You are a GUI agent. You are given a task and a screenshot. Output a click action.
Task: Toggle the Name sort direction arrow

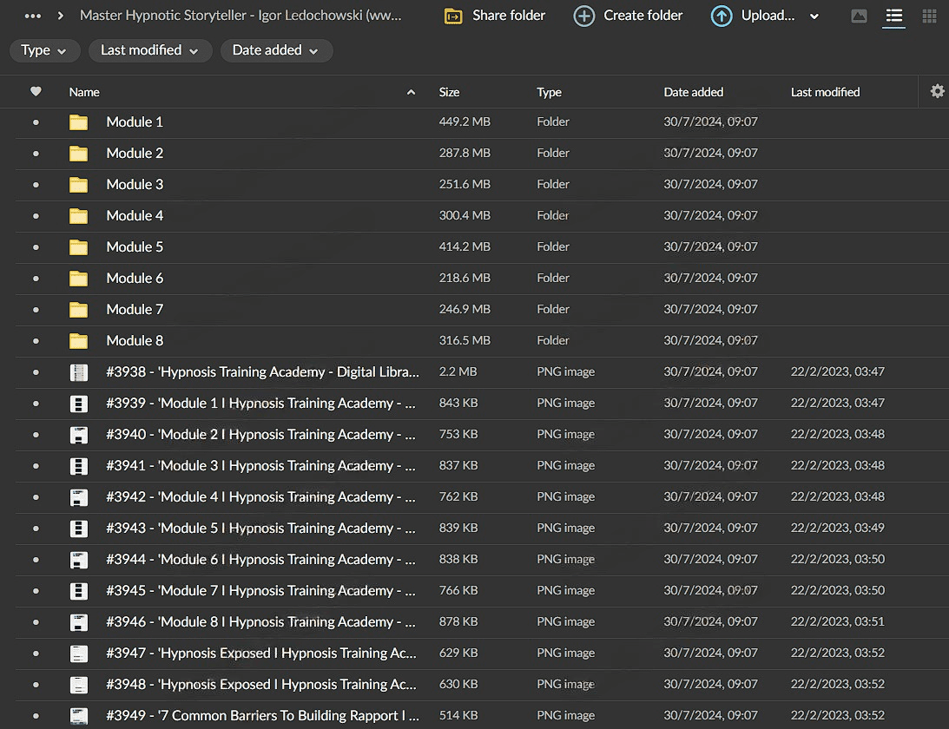[411, 92]
